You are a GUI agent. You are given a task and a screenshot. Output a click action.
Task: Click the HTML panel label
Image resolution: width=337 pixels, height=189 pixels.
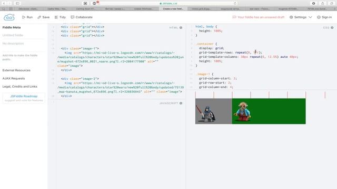coord(173,28)
